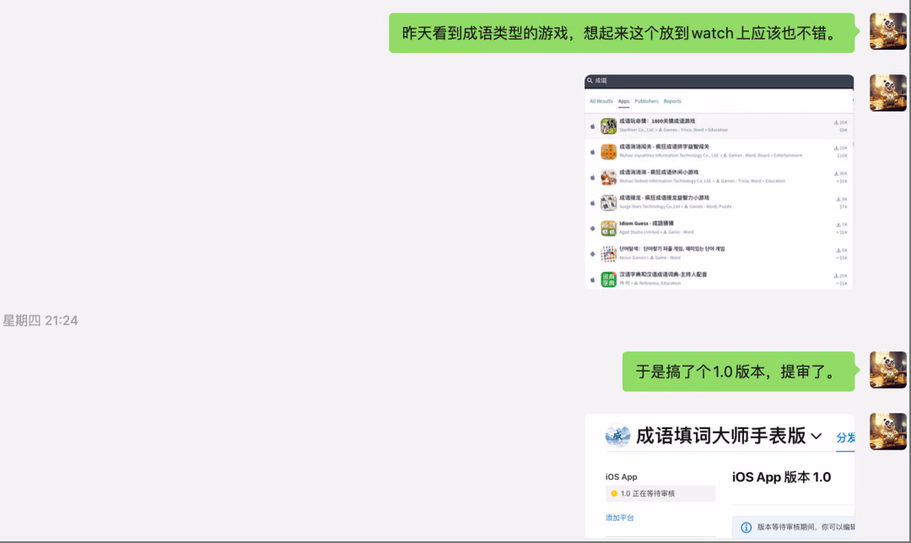Click the 成语玩命猜 app icon
Image resolution: width=911 pixels, height=543 pixels.
pos(608,126)
